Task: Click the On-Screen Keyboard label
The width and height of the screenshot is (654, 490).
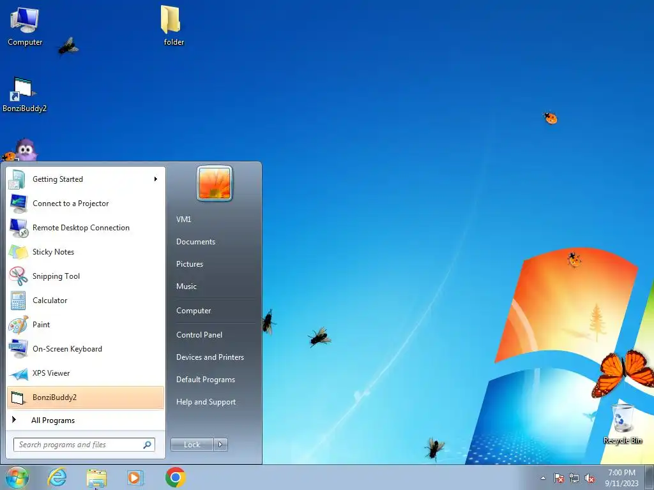Action: point(67,349)
